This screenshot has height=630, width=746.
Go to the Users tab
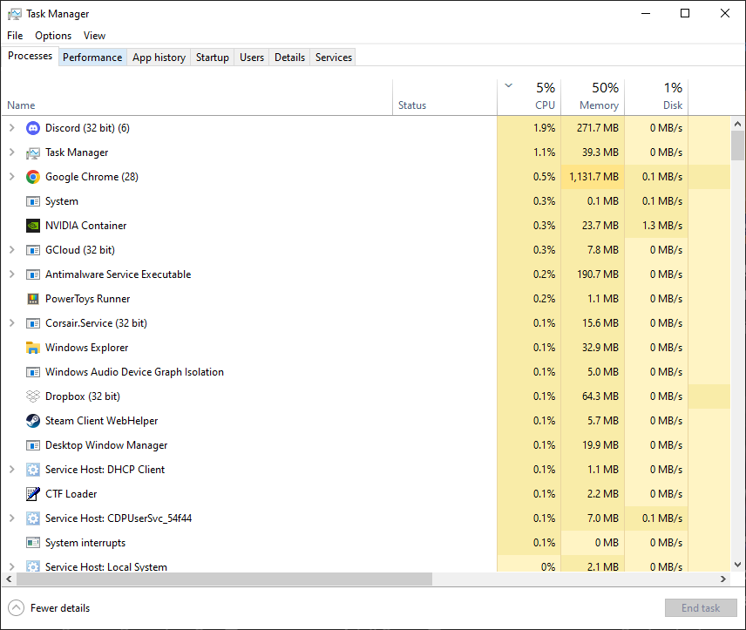[252, 58]
